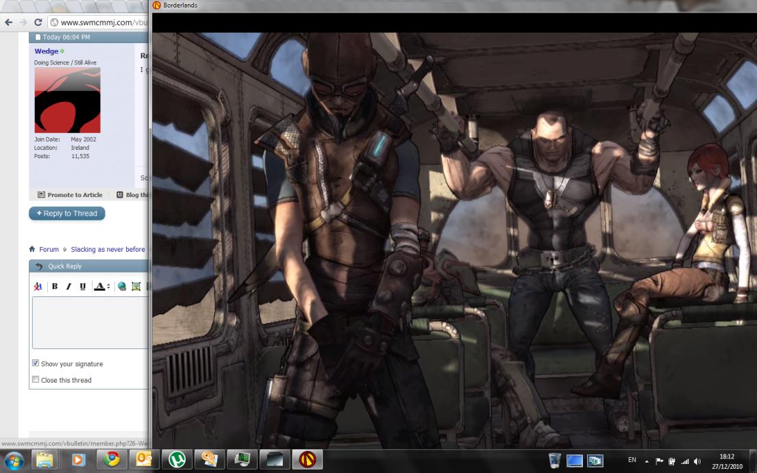The height and width of the screenshot is (473, 757).
Task: Open the Forum breadcrumb link
Action: 49,249
